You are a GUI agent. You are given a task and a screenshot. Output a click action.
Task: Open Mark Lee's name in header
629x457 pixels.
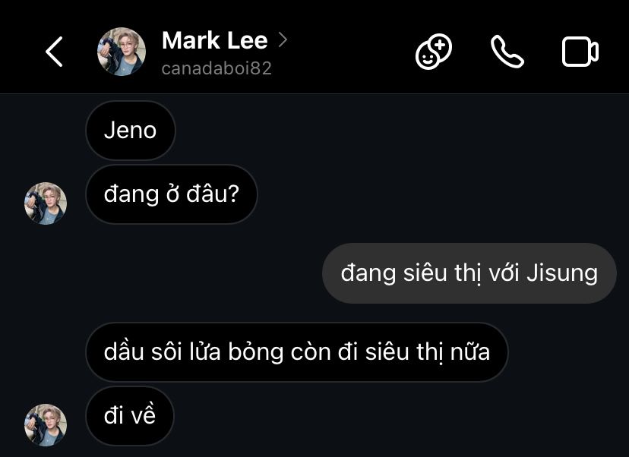coord(215,40)
